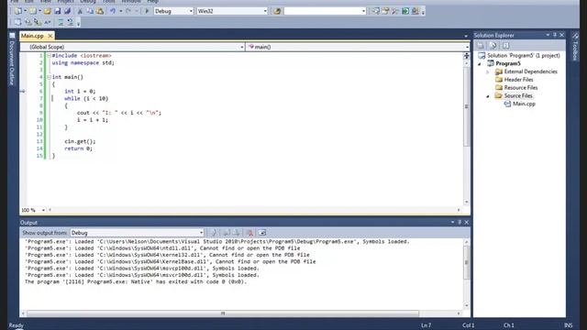This screenshot has width=587, height=330.
Task: Collapse the Program5 project node
Action: 480,64
